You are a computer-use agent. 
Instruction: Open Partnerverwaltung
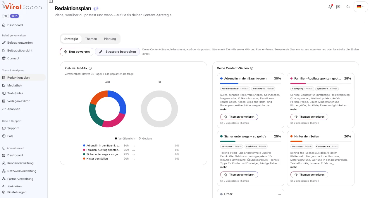(23, 179)
